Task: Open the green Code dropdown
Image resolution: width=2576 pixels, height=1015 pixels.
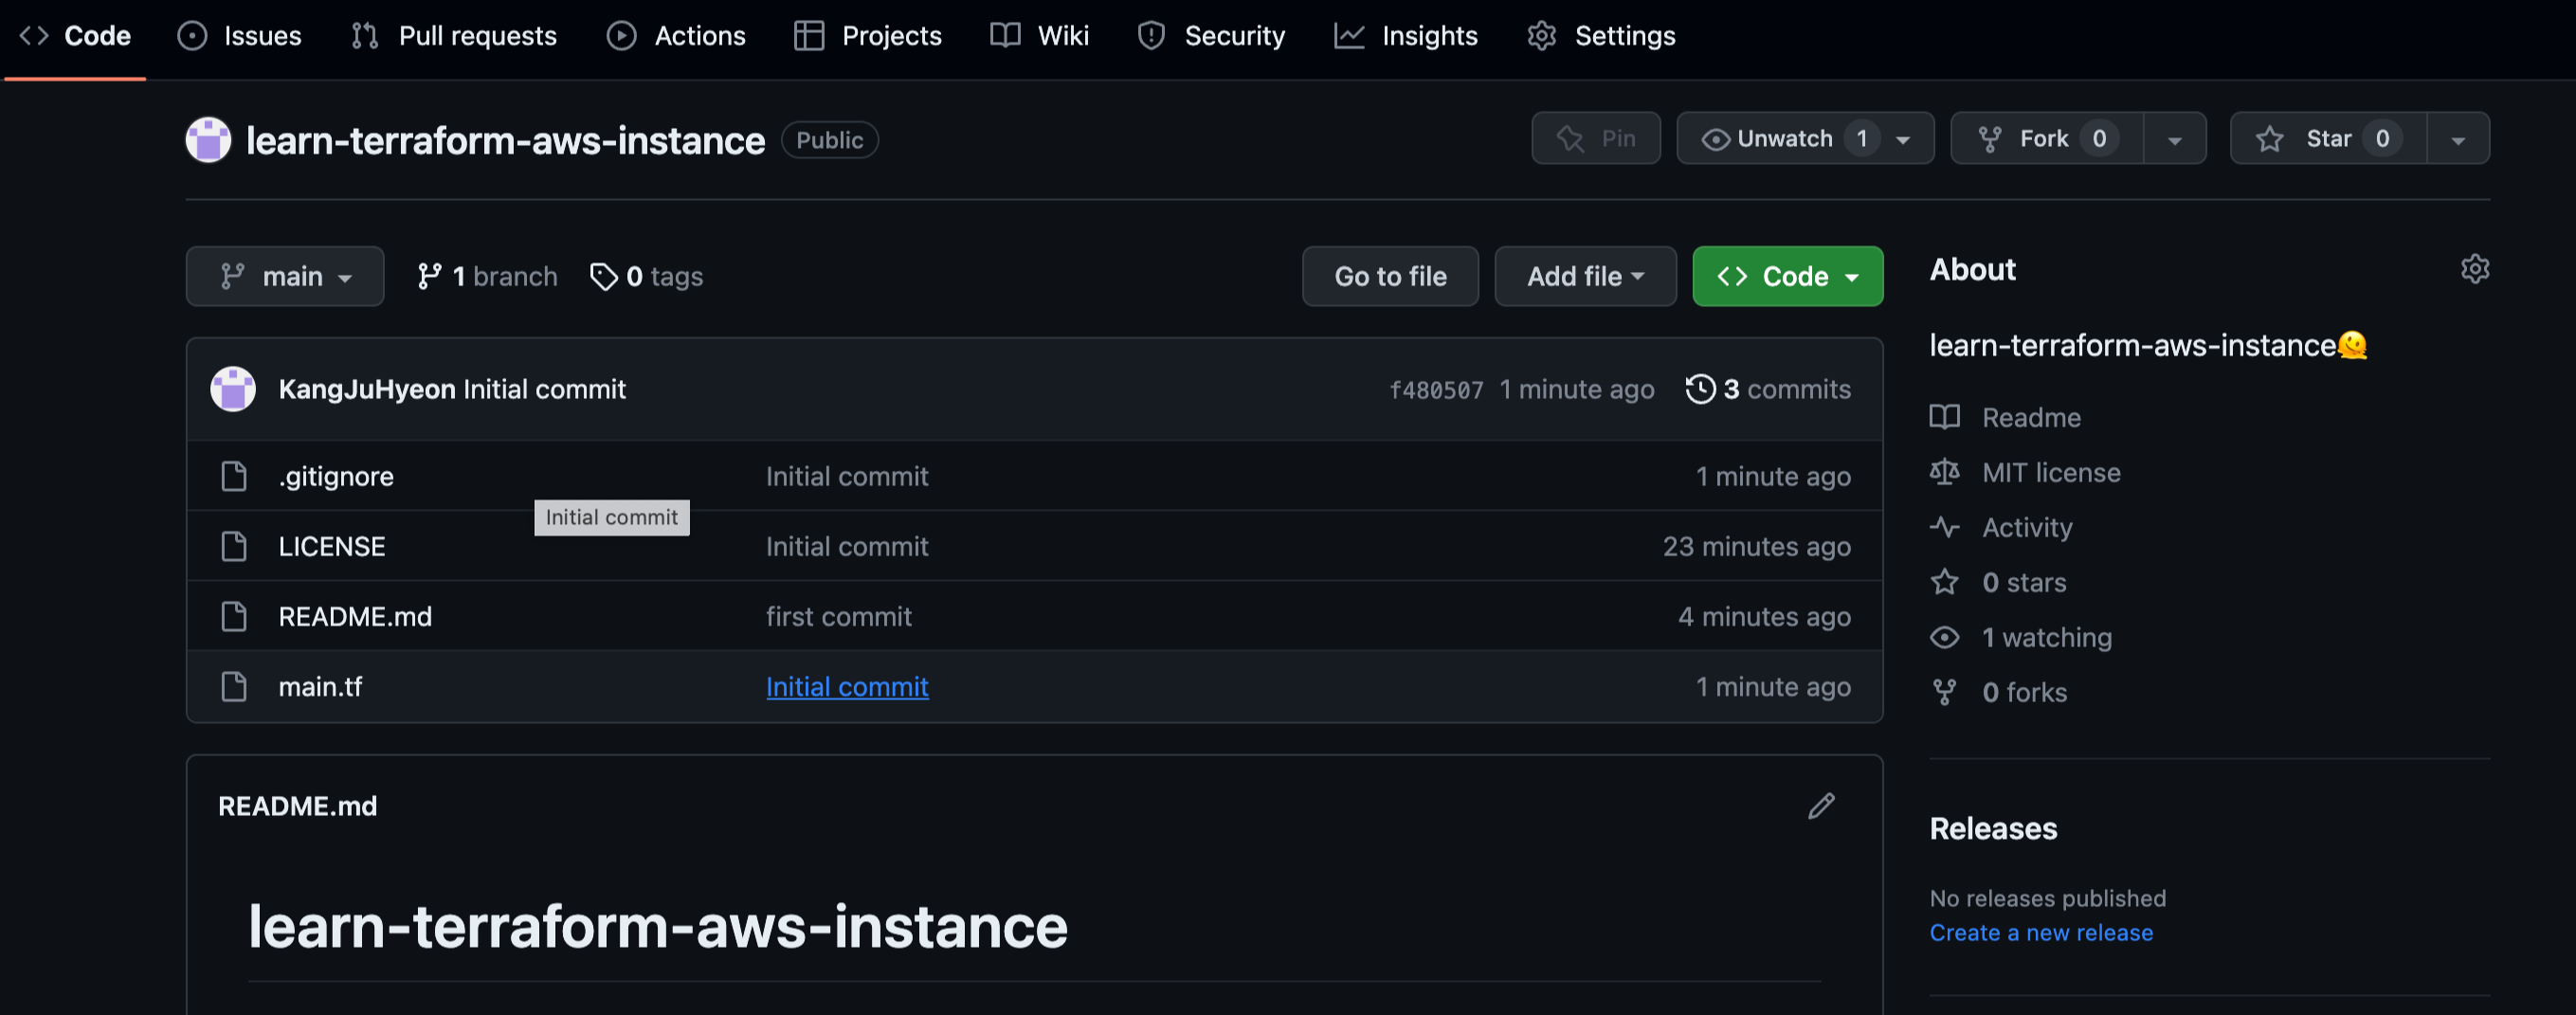Action: coord(1787,276)
